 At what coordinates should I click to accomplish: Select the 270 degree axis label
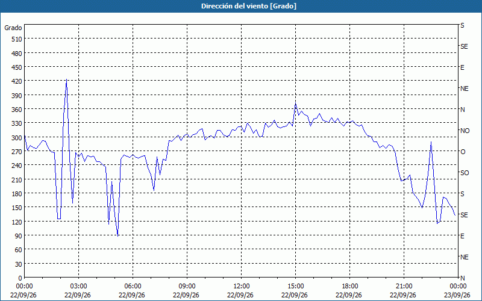pos(17,152)
